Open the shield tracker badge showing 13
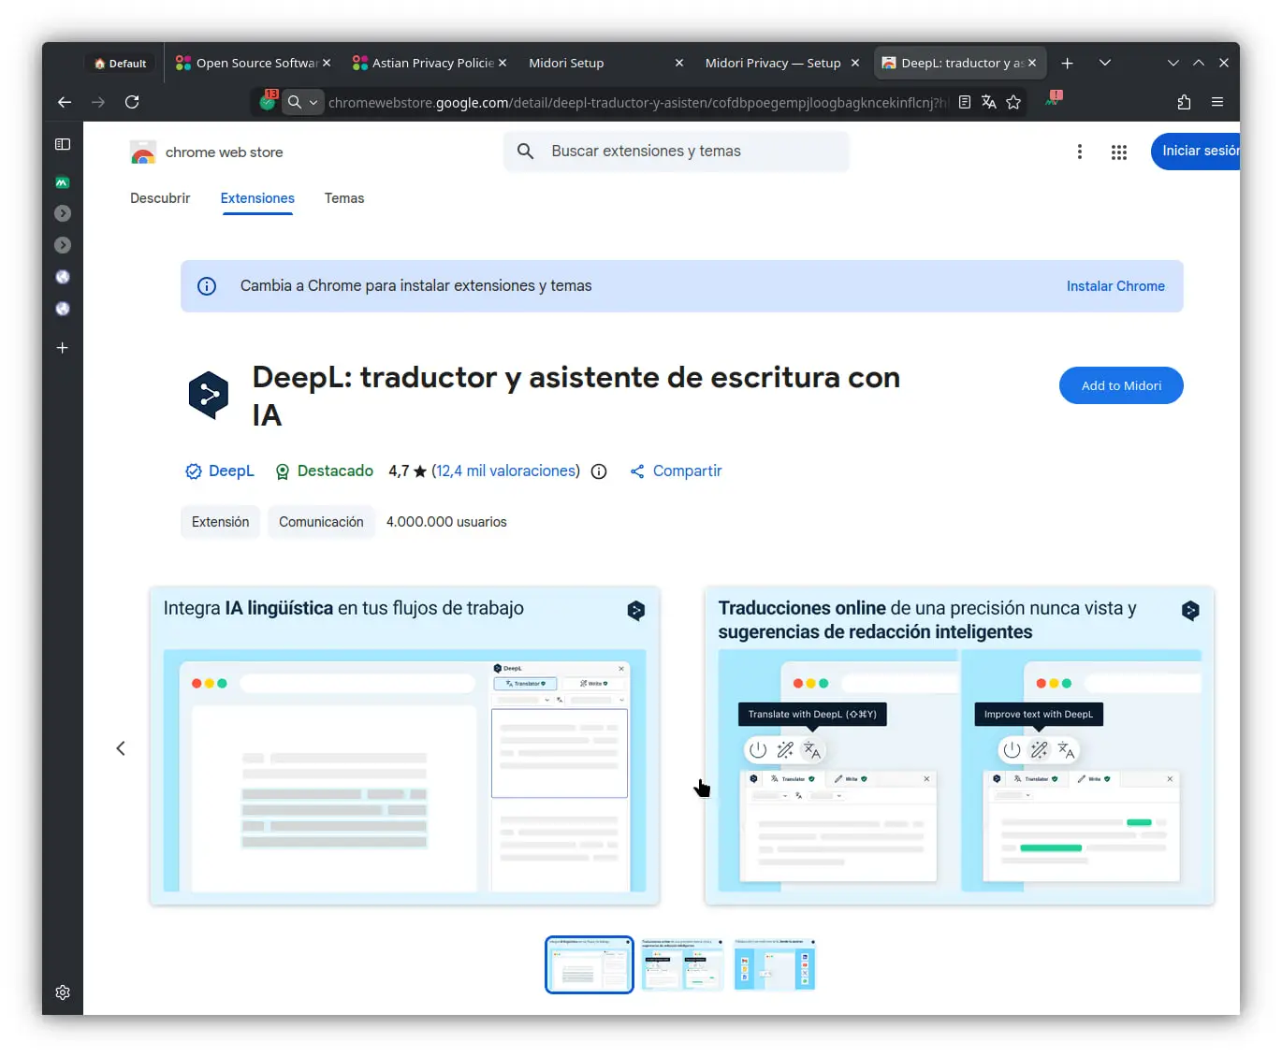 tap(269, 100)
